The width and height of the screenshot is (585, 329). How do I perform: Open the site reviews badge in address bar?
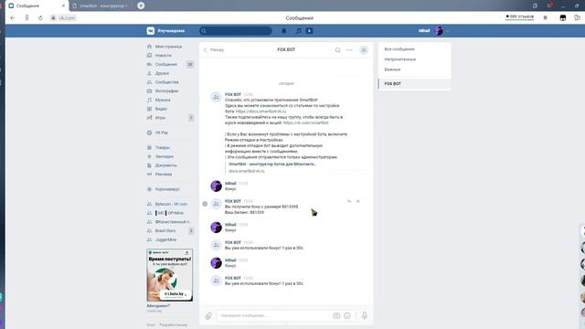[x=520, y=16]
